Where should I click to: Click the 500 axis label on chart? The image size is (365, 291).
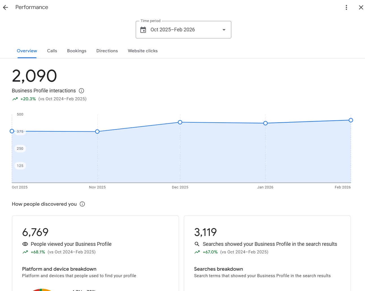click(20, 114)
